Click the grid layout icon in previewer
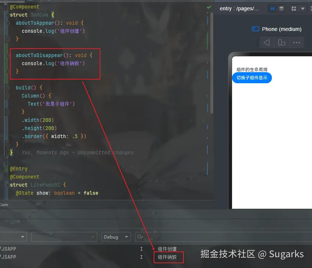 tap(294, 8)
